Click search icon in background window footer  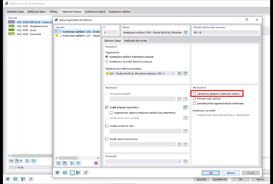[8, 179]
